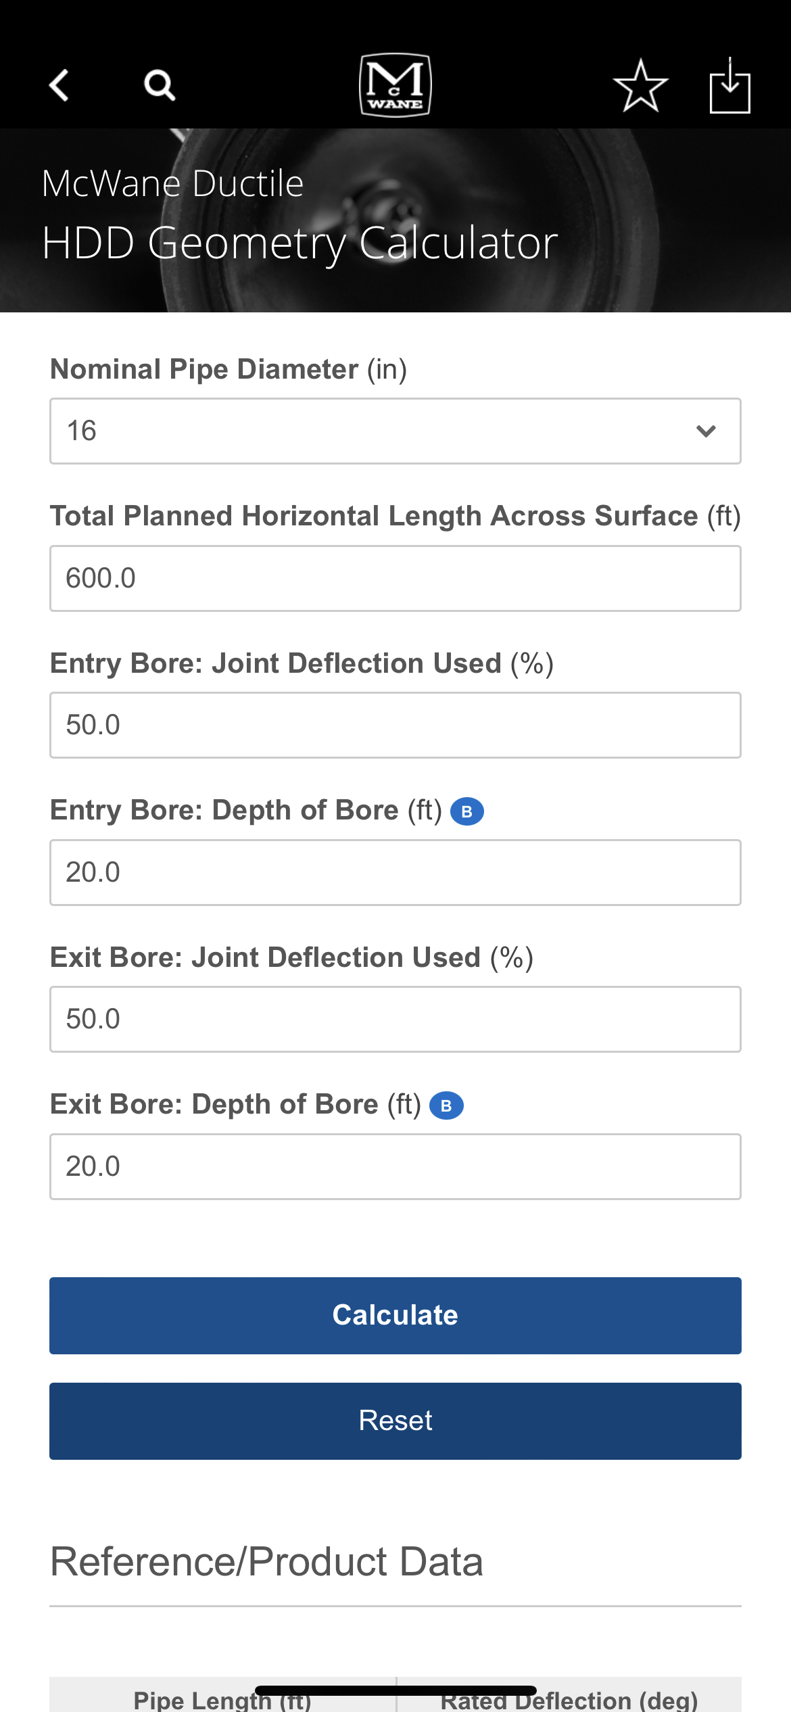Open the Entry Bore depth B info badge

(467, 811)
